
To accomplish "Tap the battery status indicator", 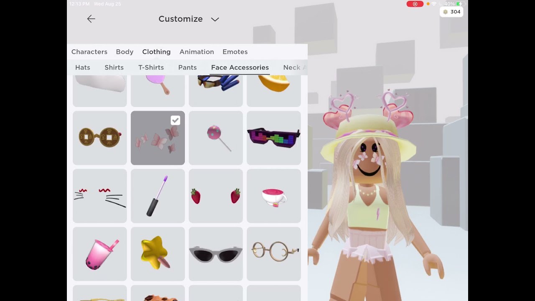I will pos(461,4).
